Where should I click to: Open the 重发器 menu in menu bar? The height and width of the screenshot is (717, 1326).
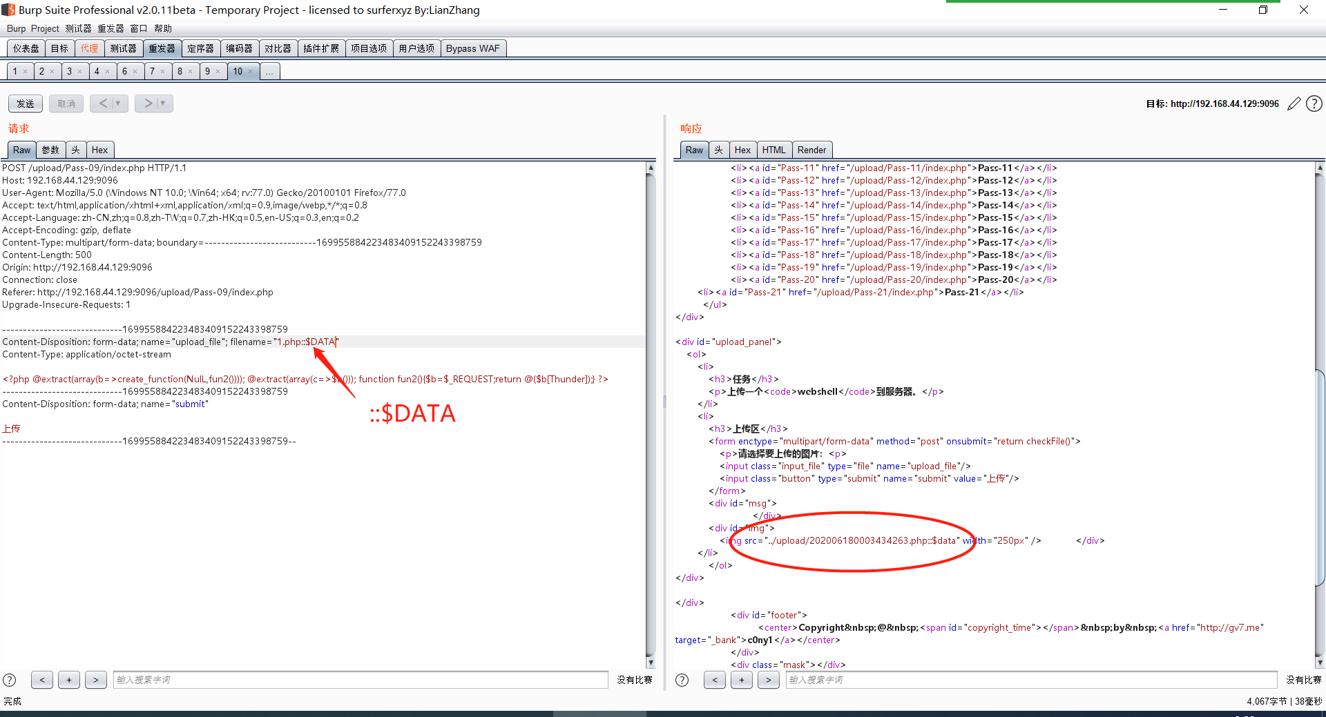110,28
